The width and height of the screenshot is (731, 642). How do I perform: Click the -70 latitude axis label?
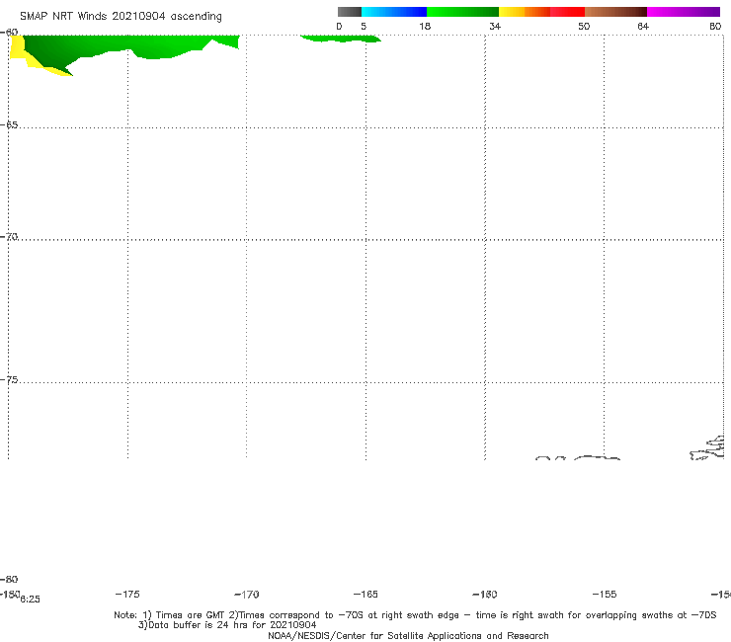click(9, 237)
